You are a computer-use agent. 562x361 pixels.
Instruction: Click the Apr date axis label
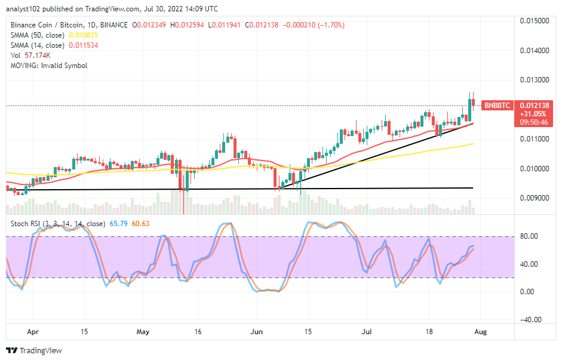(33, 332)
